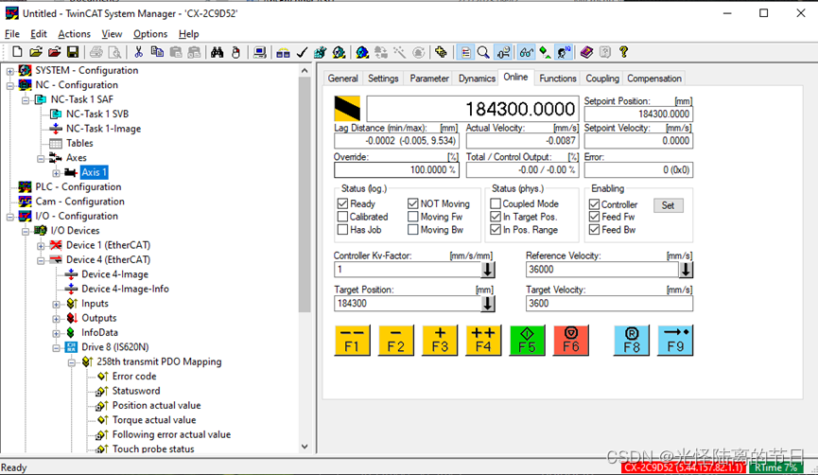Click the yellow F1 fast-backward jog button
Image resolution: width=818 pixels, height=475 pixels.
click(x=352, y=341)
